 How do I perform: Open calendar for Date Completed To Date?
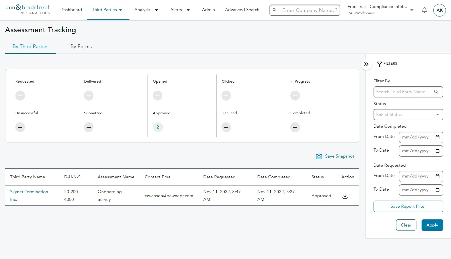[x=438, y=151]
